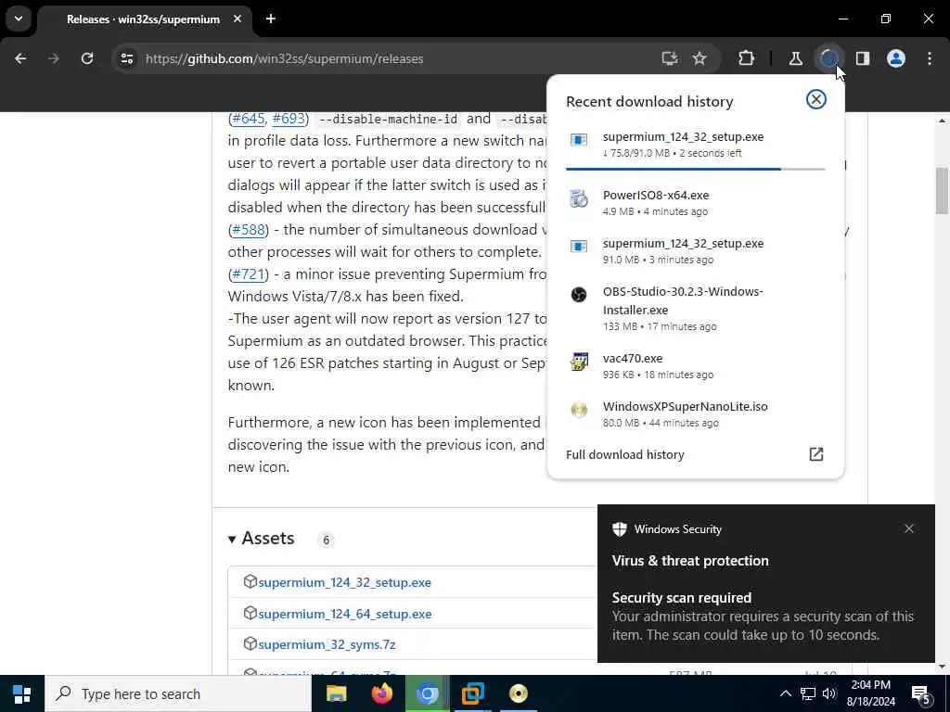Open issue link #721
The width and height of the screenshot is (950, 712).
(x=249, y=274)
